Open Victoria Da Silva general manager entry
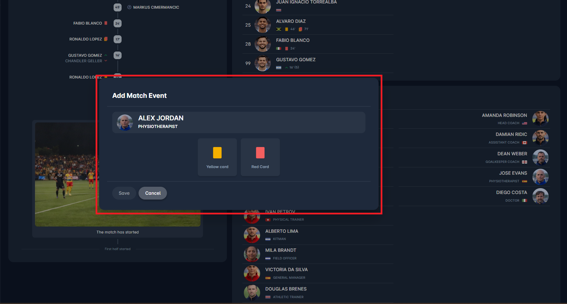 pos(318,274)
